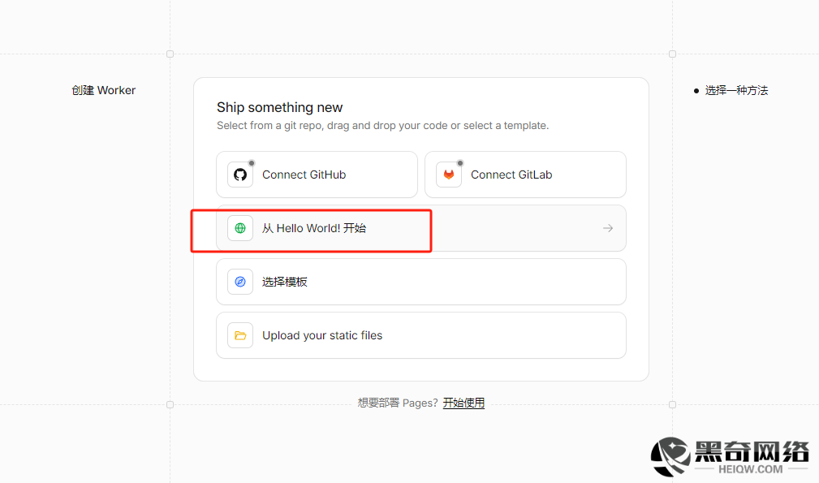The width and height of the screenshot is (819, 483).
Task: Follow the 开始使用 Pages link
Action: pos(463,403)
